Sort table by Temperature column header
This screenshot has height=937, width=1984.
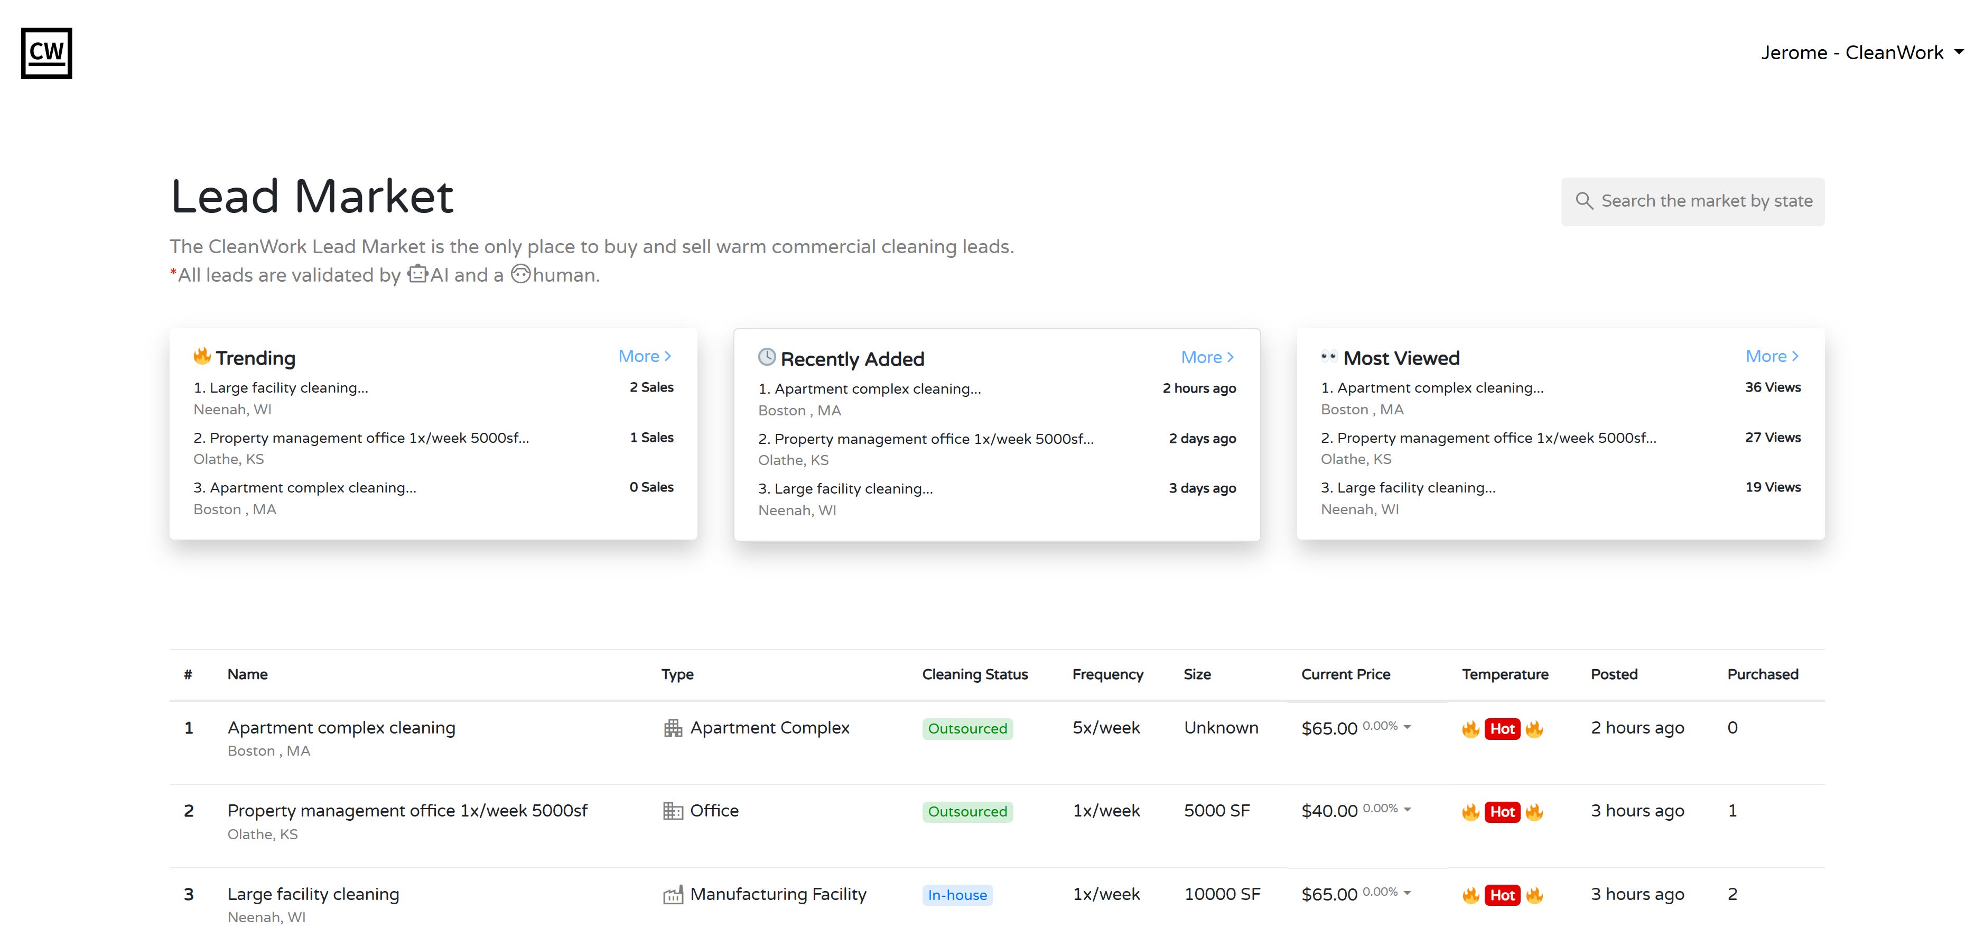(x=1504, y=674)
